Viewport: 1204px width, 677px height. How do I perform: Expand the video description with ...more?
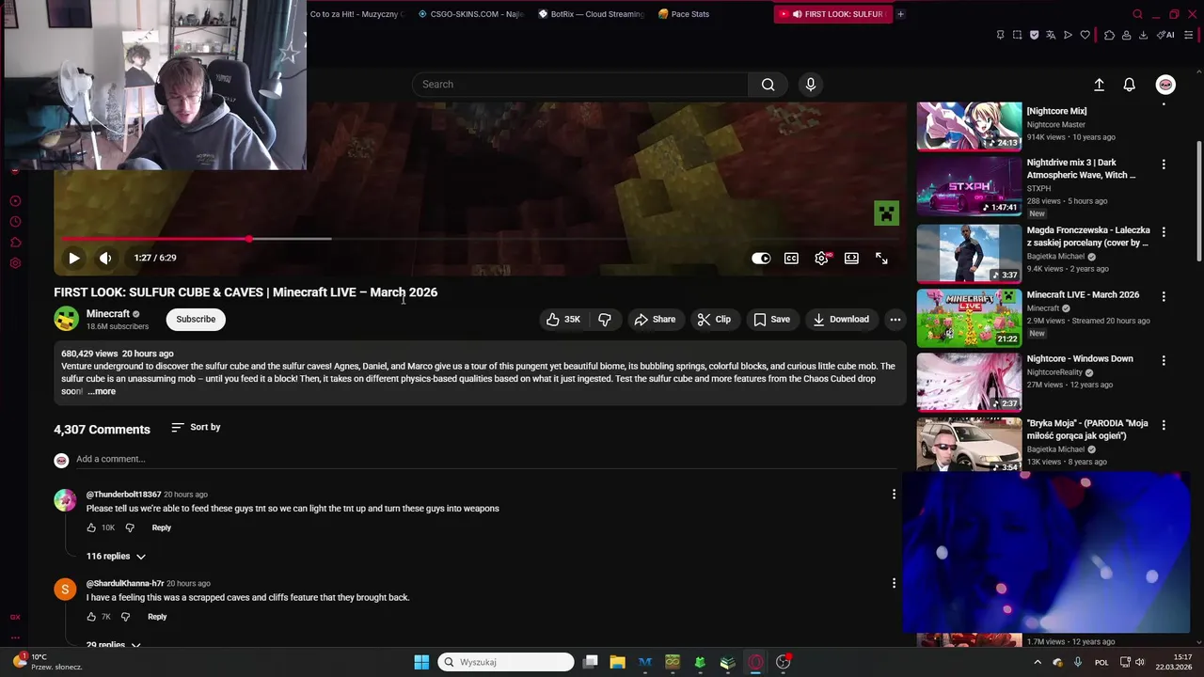[x=102, y=391]
